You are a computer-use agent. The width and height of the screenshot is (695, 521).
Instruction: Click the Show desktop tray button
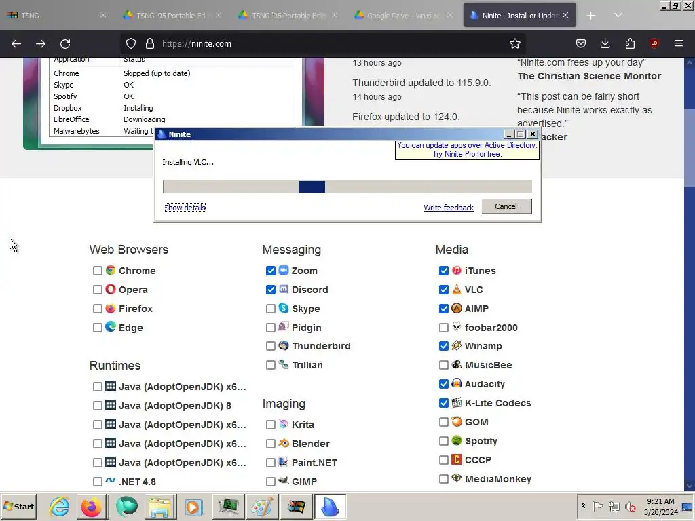click(x=688, y=507)
